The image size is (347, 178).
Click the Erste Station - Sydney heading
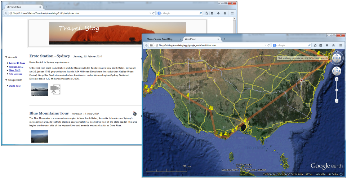coord(50,56)
